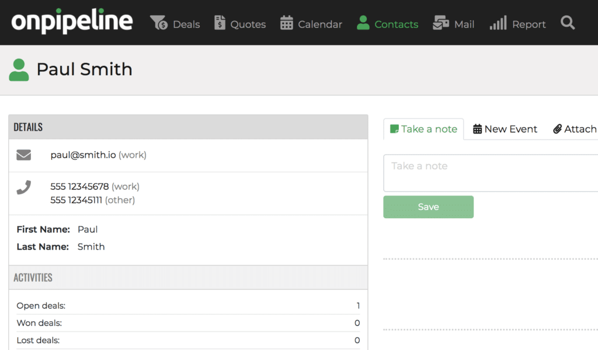Focus the Take a note text field
Image resolution: width=598 pixels, height=350 pixels.
491,173
